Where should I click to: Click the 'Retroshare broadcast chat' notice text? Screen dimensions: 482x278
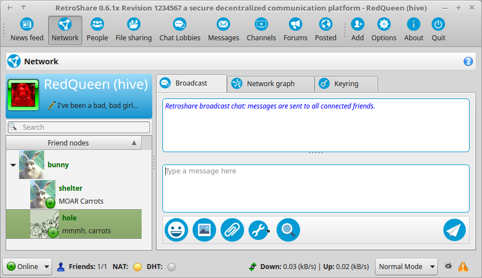270,106
